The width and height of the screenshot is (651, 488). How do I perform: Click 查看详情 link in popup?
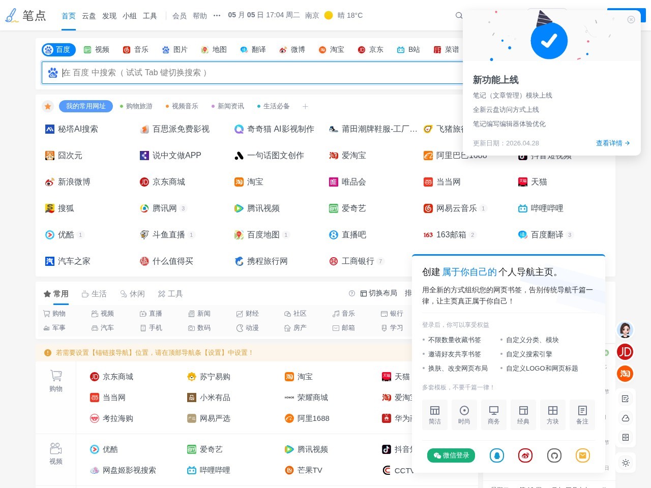613,143
